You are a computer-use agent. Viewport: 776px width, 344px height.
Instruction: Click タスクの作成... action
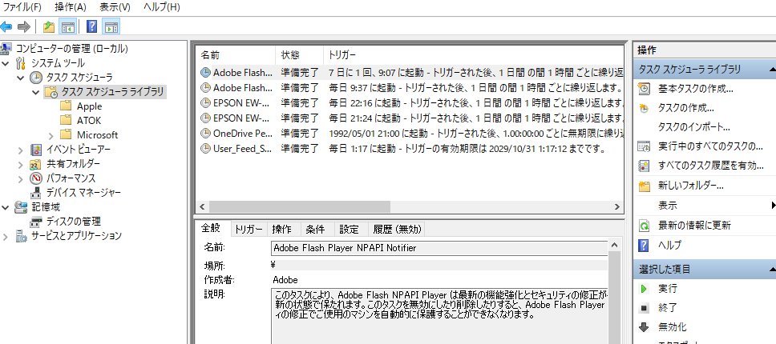[x=686, y=108]
